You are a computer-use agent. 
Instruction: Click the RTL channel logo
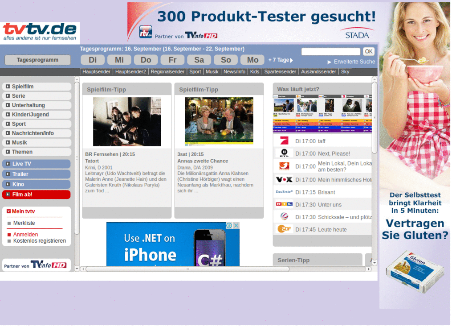[x=284, y=204]
